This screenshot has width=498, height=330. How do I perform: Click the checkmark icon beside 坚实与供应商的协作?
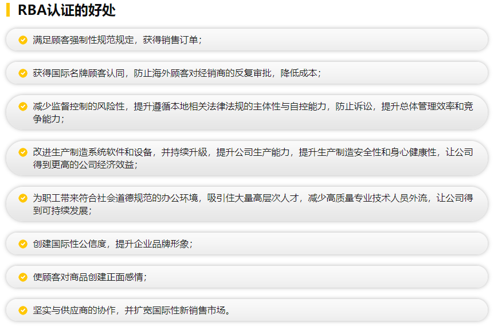(x=23, y=311)
